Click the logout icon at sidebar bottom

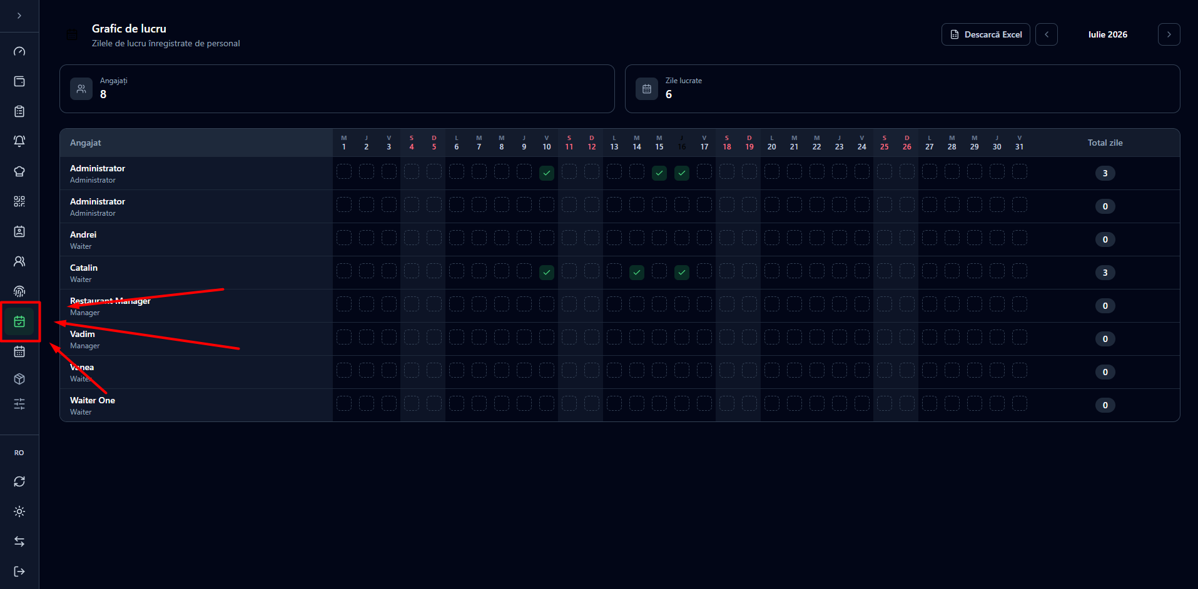(19, 571)
